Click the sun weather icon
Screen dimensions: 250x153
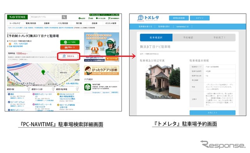(10, 44)
